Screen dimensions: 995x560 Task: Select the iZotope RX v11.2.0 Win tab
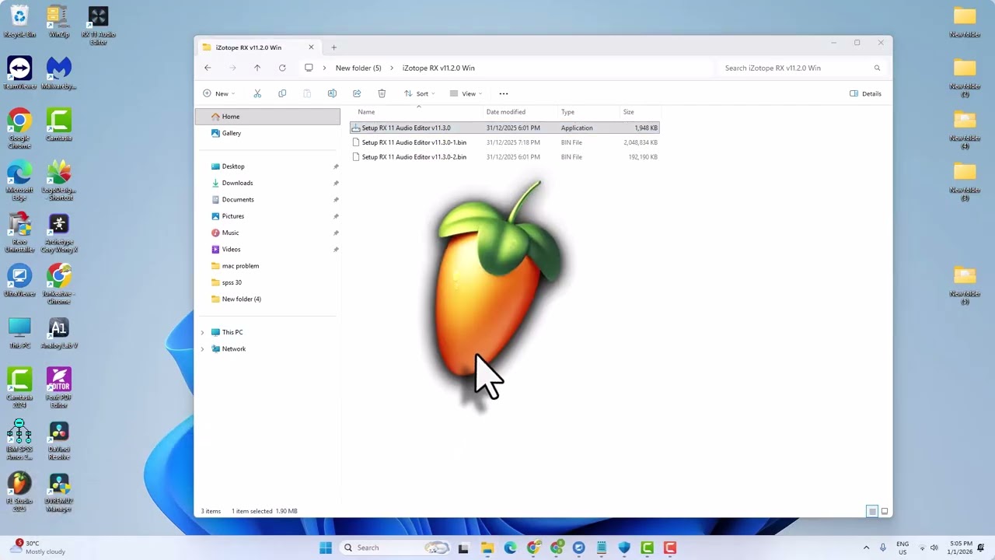click(258, 47)
